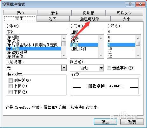Select font size 9 in list

pyautogui.click(x=121, y=45)
